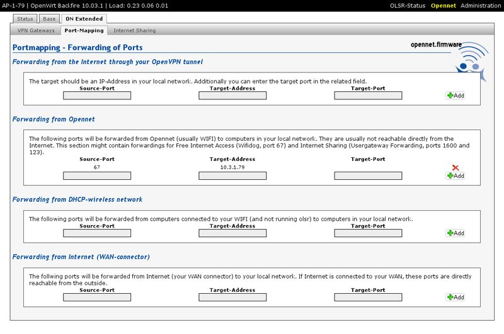Add forwarding in the OpenVPN tunnel section
504x334 pixels.
point(455,95)
